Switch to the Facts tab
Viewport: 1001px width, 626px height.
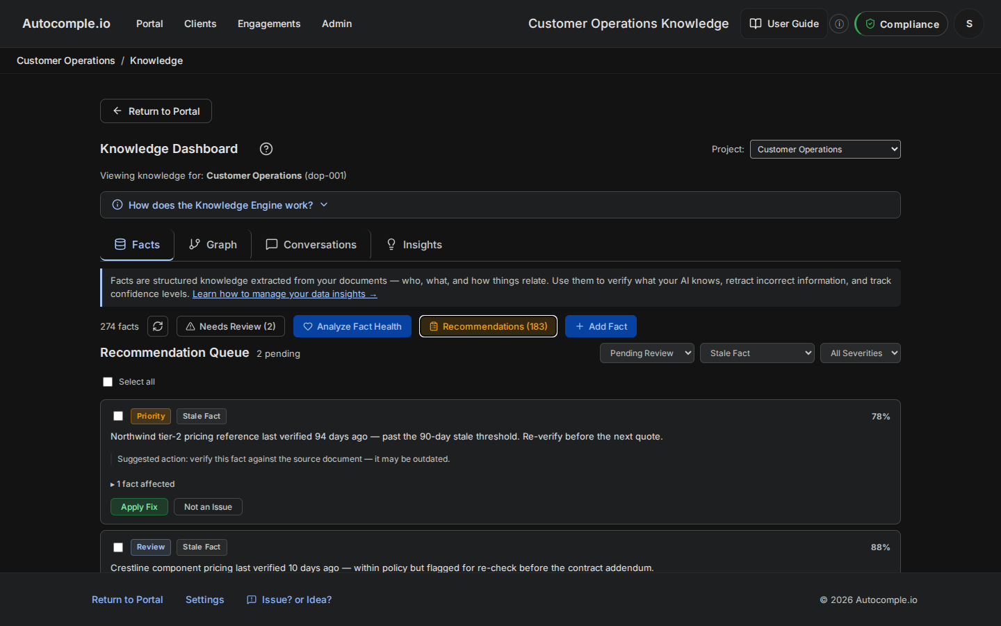(137, 245)
